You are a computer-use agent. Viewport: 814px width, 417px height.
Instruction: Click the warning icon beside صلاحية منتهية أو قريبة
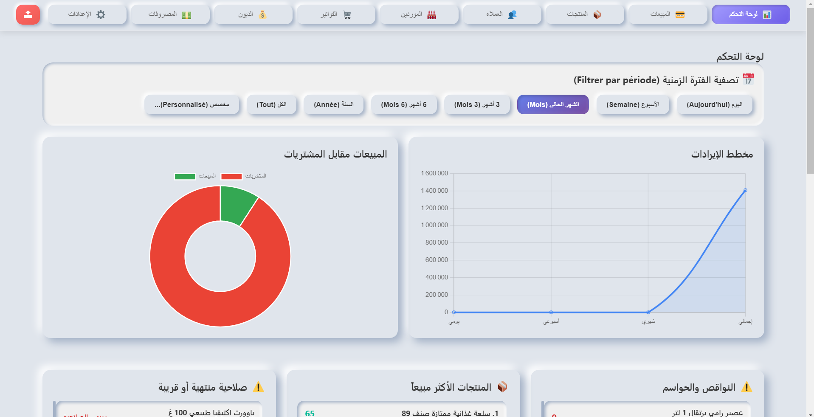(x=258, y=387)
